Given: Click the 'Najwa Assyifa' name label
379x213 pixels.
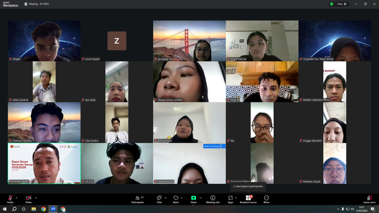Looking at the screenshot, I should tap(166, 182).
